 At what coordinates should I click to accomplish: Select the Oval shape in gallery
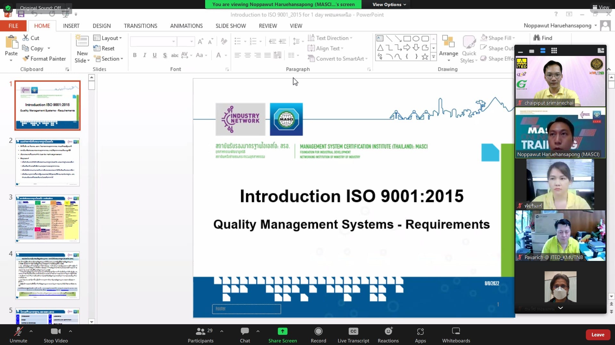416,39
